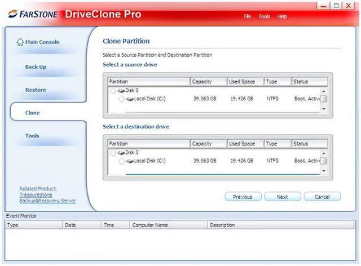Click the Local Disk (C:) icon in destination list
The width and height of the screenshot is (361, 266).
pyautogui.click(x=130, y=161)
